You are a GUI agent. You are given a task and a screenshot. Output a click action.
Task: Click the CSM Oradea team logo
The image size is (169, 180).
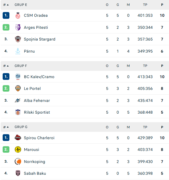coord(18,15)
